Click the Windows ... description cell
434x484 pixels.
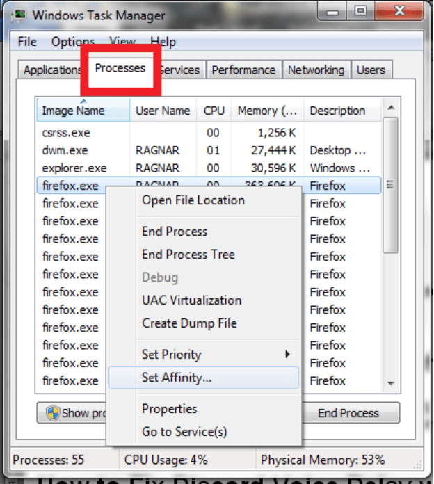pyautogui.click(x=339, y=168)
